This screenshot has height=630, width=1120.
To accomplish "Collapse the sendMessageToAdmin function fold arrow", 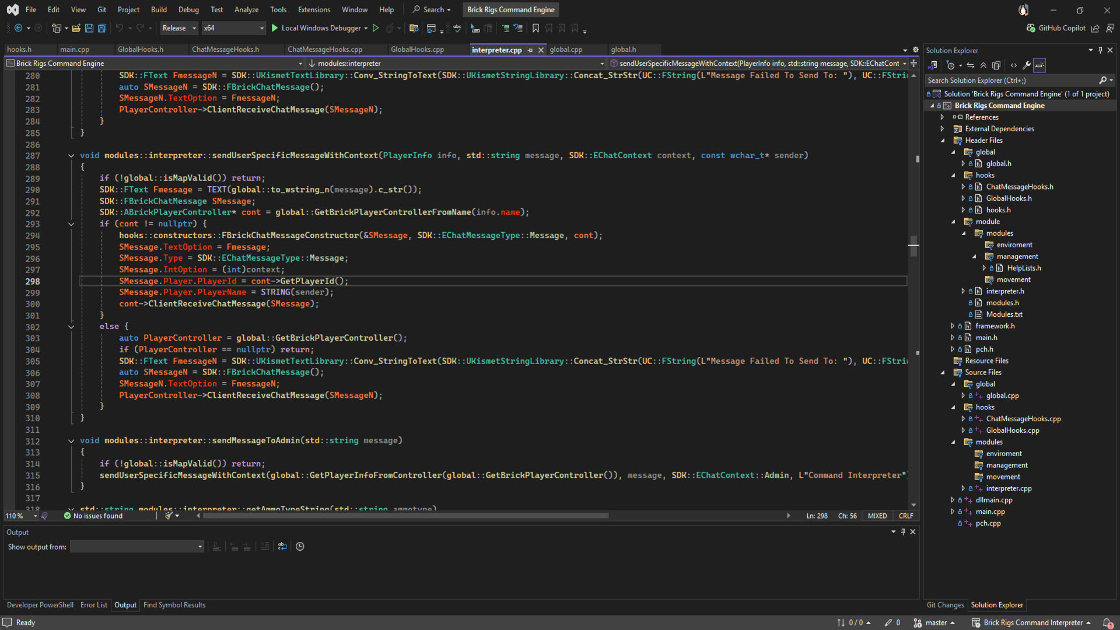I will click(x=71, y=441).
